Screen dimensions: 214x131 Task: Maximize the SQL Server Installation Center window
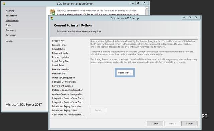(138, 3)
